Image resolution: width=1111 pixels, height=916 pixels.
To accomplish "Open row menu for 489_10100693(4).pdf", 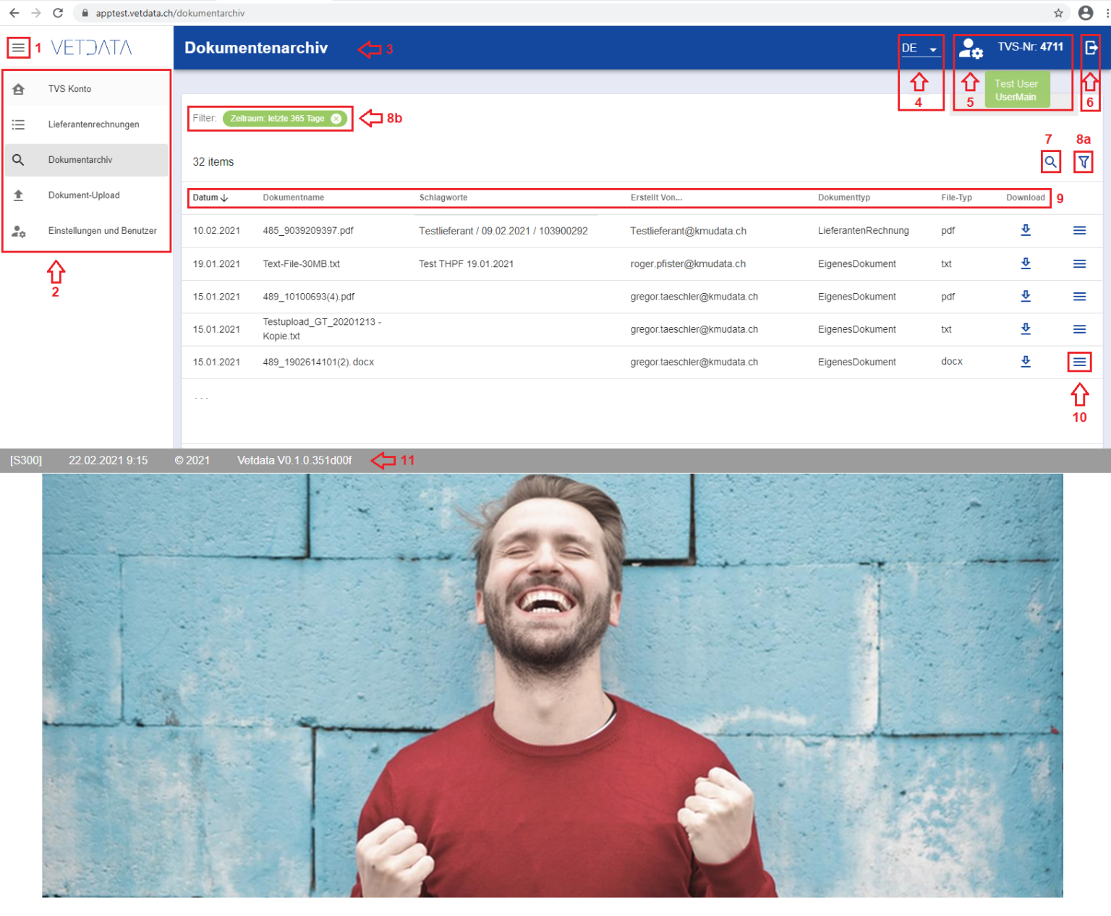I will [x=1079, y=297].
